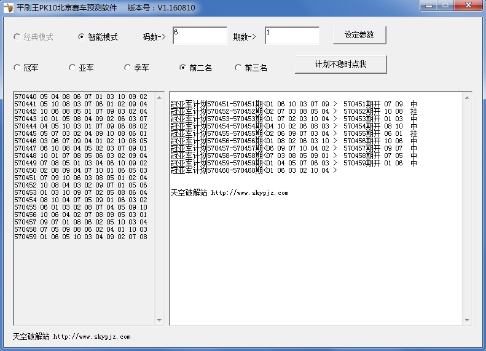Focus the 期数 input field
486x351 pixels.
pyautogui.click(x=292, y=36)
